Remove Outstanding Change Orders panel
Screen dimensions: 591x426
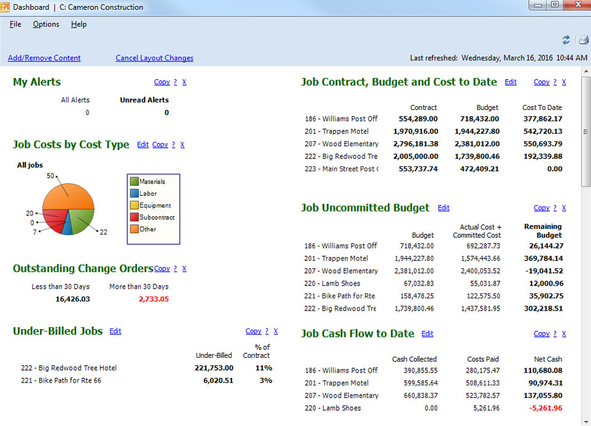(x=184, y=268)
